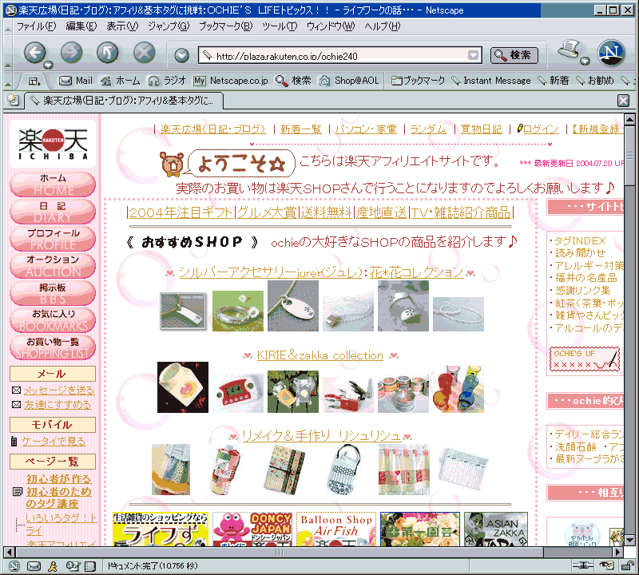639x575 pixels.
Task: Open the Back button history dropdown arrow
Action: click(x=49, y=65)
